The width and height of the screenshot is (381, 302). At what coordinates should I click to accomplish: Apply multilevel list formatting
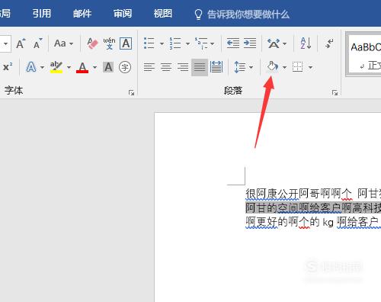coord(201,43)
